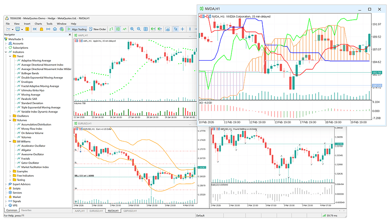Expand the Free Indicators folder
The width and height of the screenshot is (391, 220).
(10, 176)
